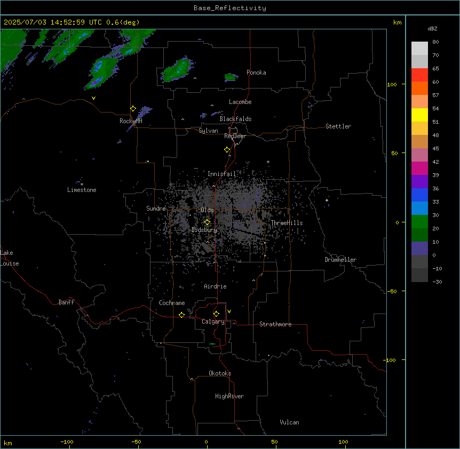Select the blue 33-36 dBZ color swatch
Viewport: 460px width, 449px height.
click(x=419, y=195)
